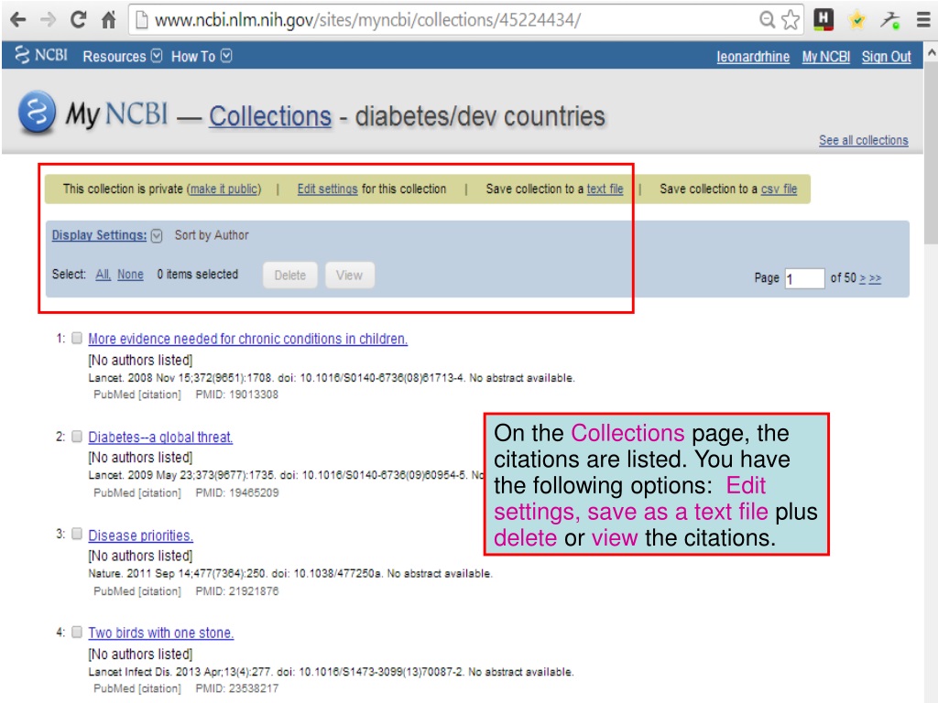Check the box for Disease priorities citation
Viewport: 938px width, 703px height.
coord(77,534)
